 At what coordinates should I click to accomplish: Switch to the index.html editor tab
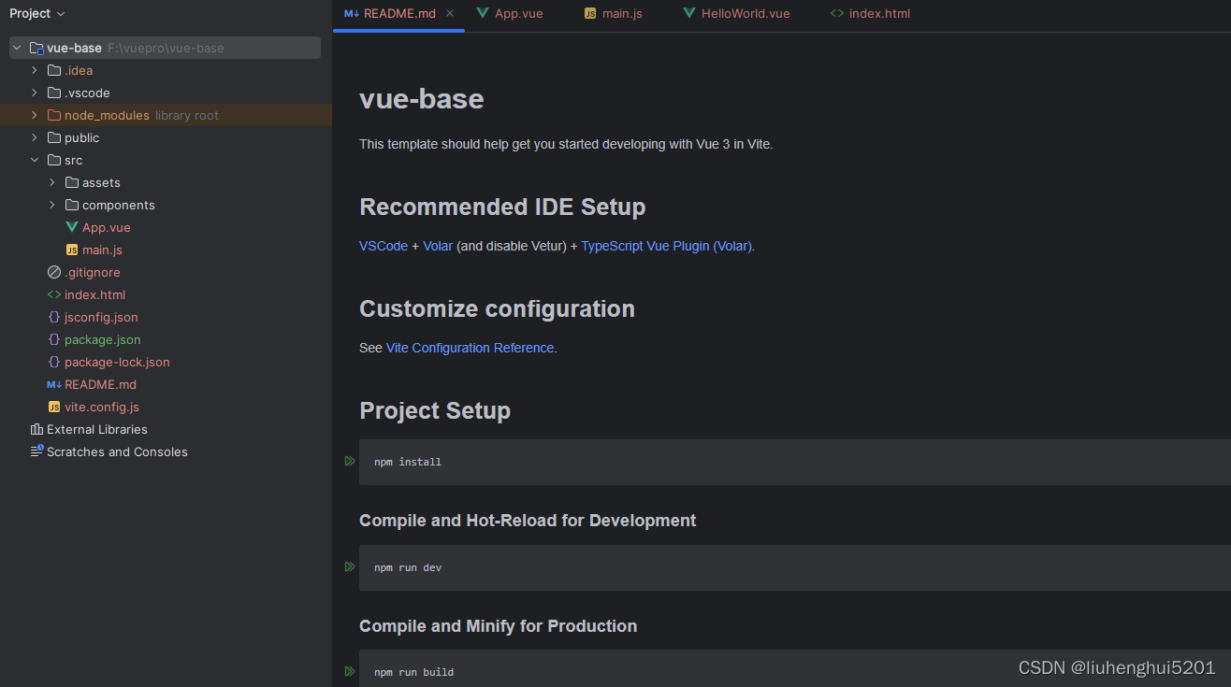[871, 14]
